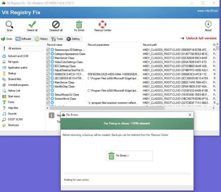Open the Rescue Center lifebuoy icon
Viewport: 221px width, 192px height.
[103, 25]
